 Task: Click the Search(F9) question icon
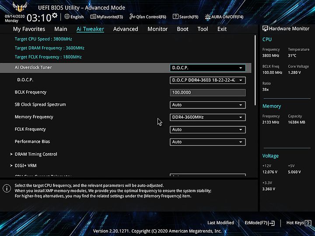(175, 17)
